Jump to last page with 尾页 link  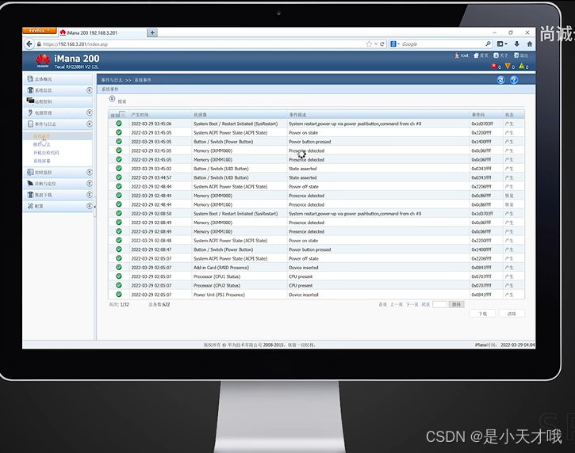(x=425, y=304)
